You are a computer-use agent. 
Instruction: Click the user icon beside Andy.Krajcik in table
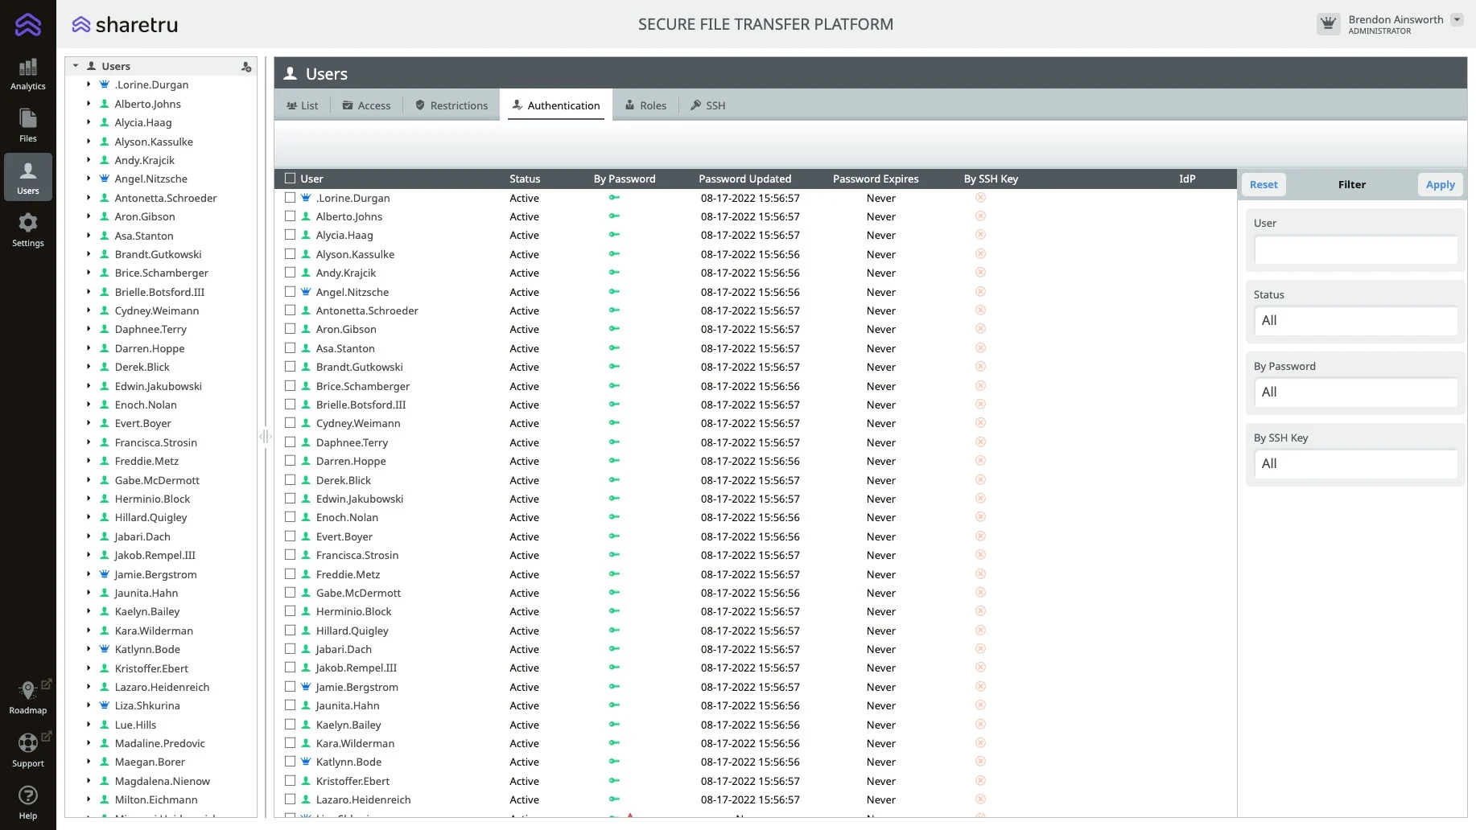(x=306, y=273)
